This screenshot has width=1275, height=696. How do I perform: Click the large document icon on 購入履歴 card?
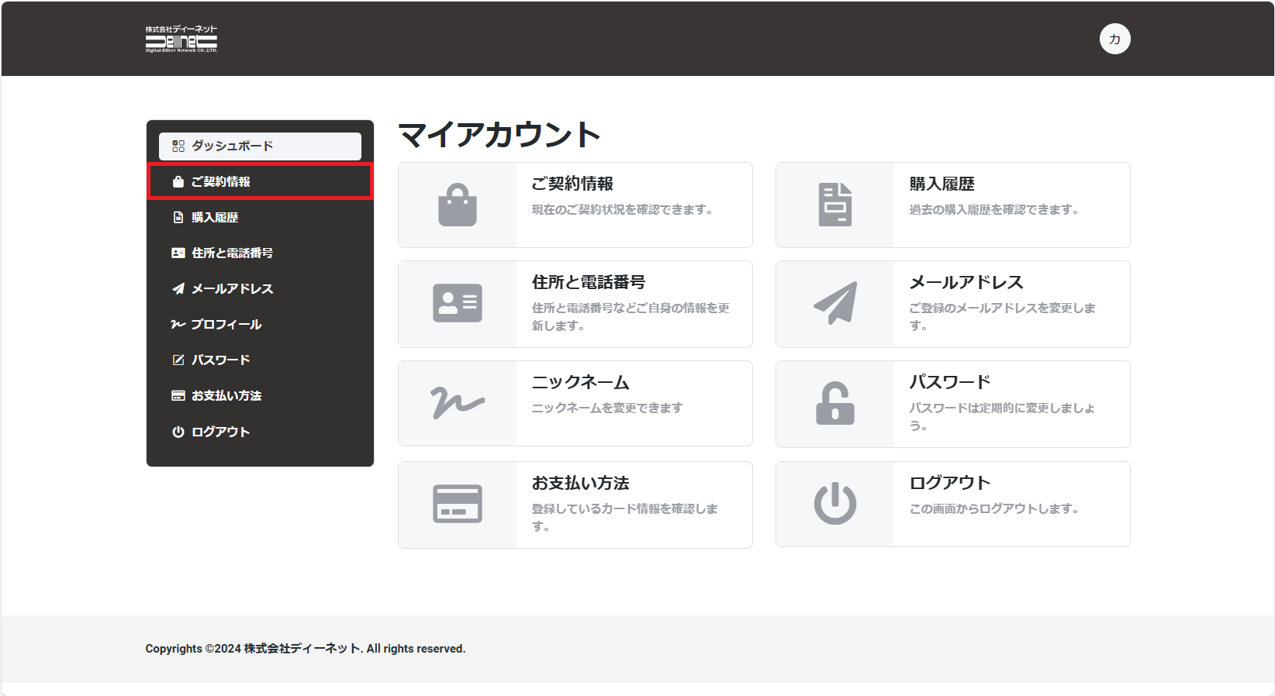[x=835, y=205]
